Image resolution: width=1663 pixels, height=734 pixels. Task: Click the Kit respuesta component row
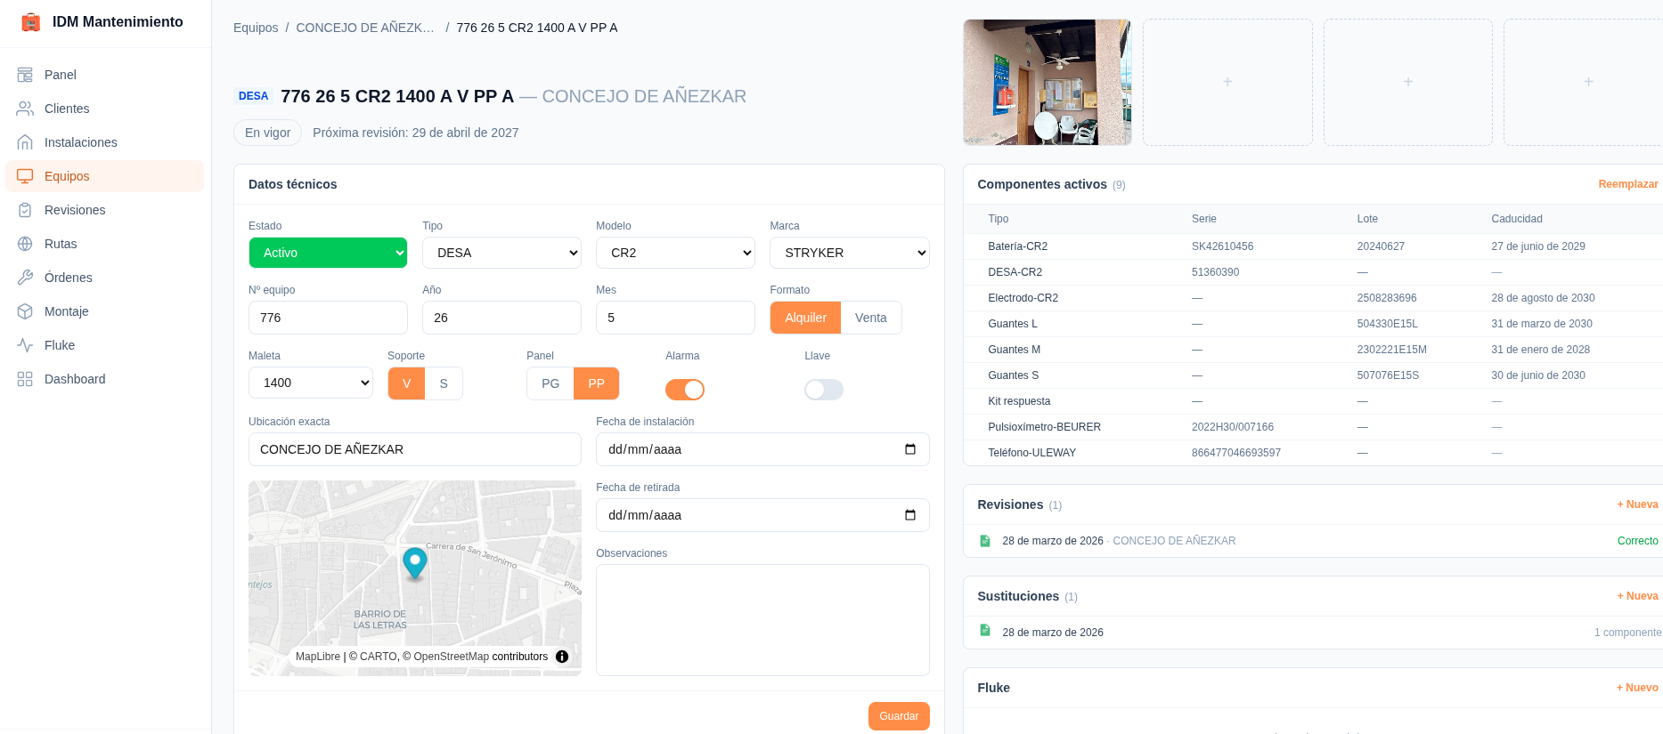(x=1313, y=401)
